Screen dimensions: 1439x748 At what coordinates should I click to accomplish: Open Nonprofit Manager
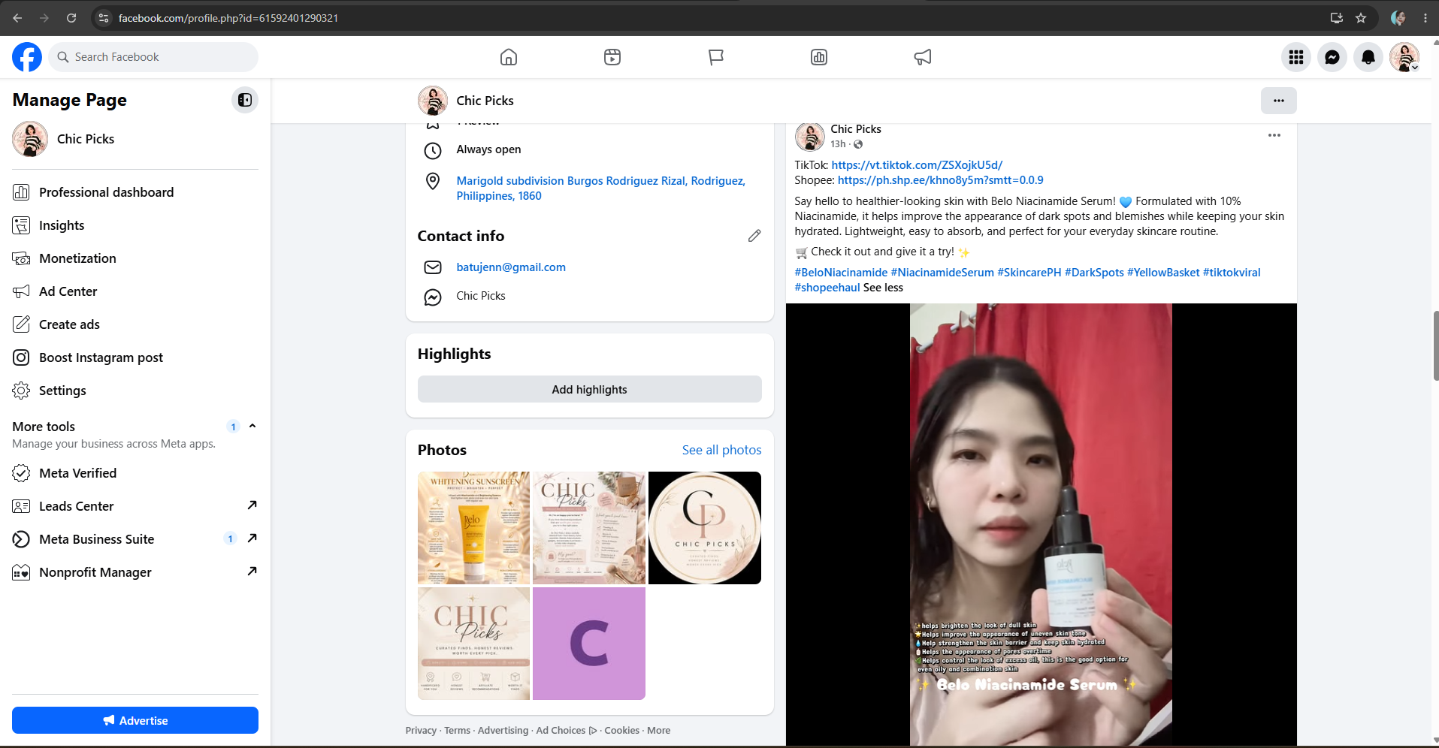pos(135,572)
